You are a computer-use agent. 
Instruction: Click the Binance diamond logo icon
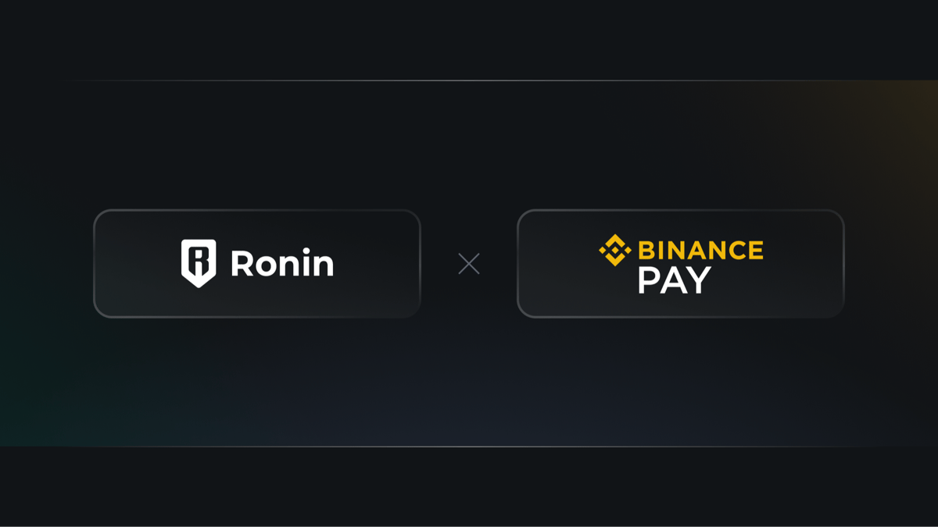point(615,250)
